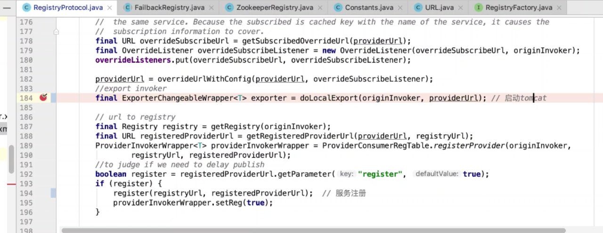Screen dimensions: 603x233
Task: Toggle the breakpoint on line 184
Action: point(43,98)
